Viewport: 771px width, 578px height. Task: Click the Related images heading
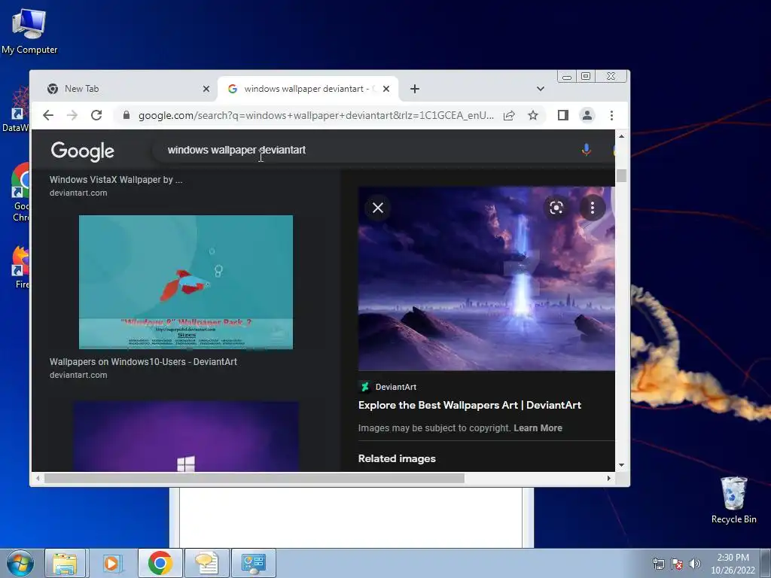point(397,458)
